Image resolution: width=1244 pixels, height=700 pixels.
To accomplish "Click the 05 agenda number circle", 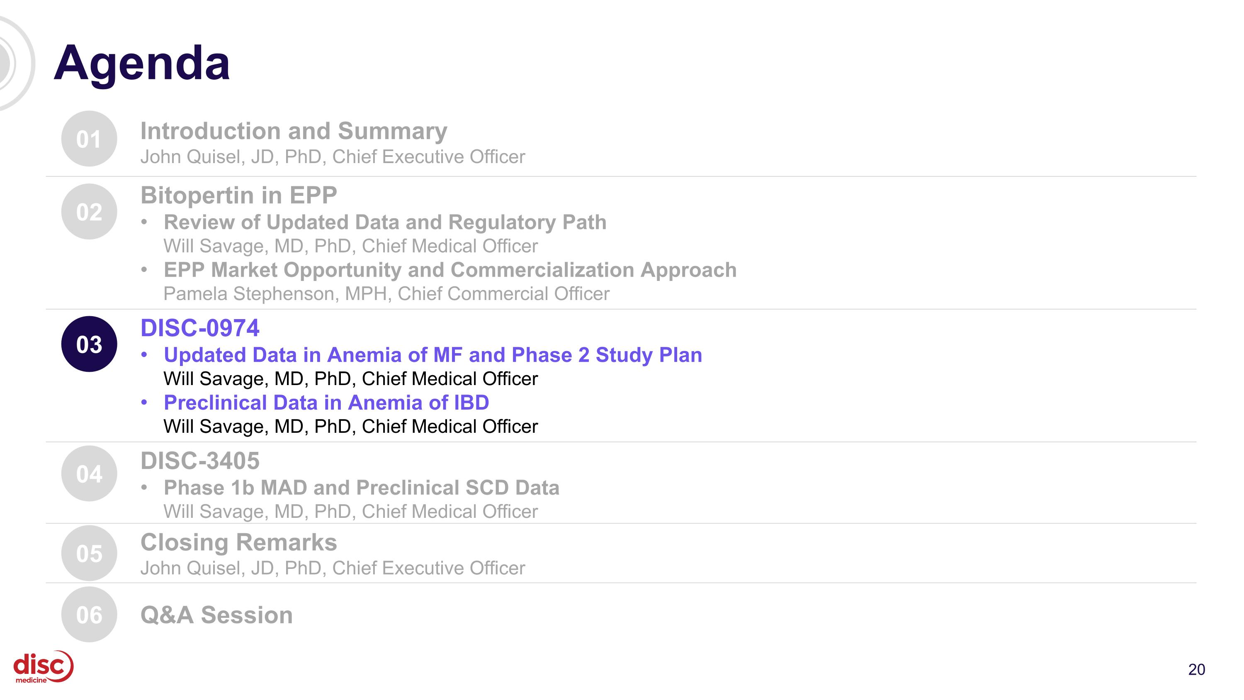I will click(89, 553).
